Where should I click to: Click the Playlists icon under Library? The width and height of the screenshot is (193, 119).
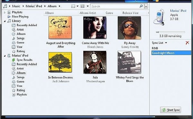(9, 12)
